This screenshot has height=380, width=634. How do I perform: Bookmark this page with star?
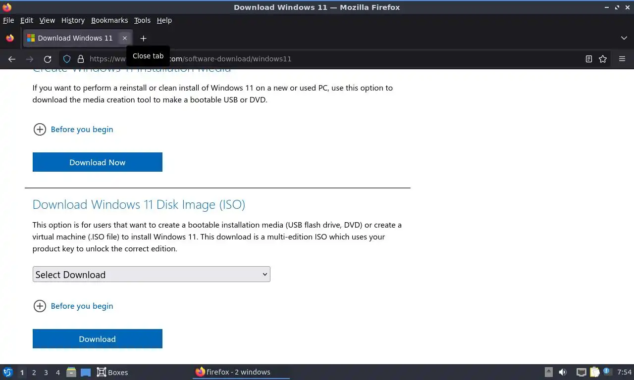[x=603, y=59]
